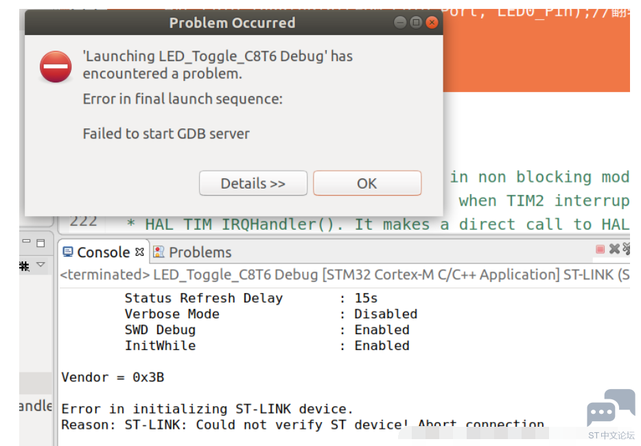This screenshot has height=446, width=641.
Task: Remove launch with the gray X icon
Action: coord(614,248)
